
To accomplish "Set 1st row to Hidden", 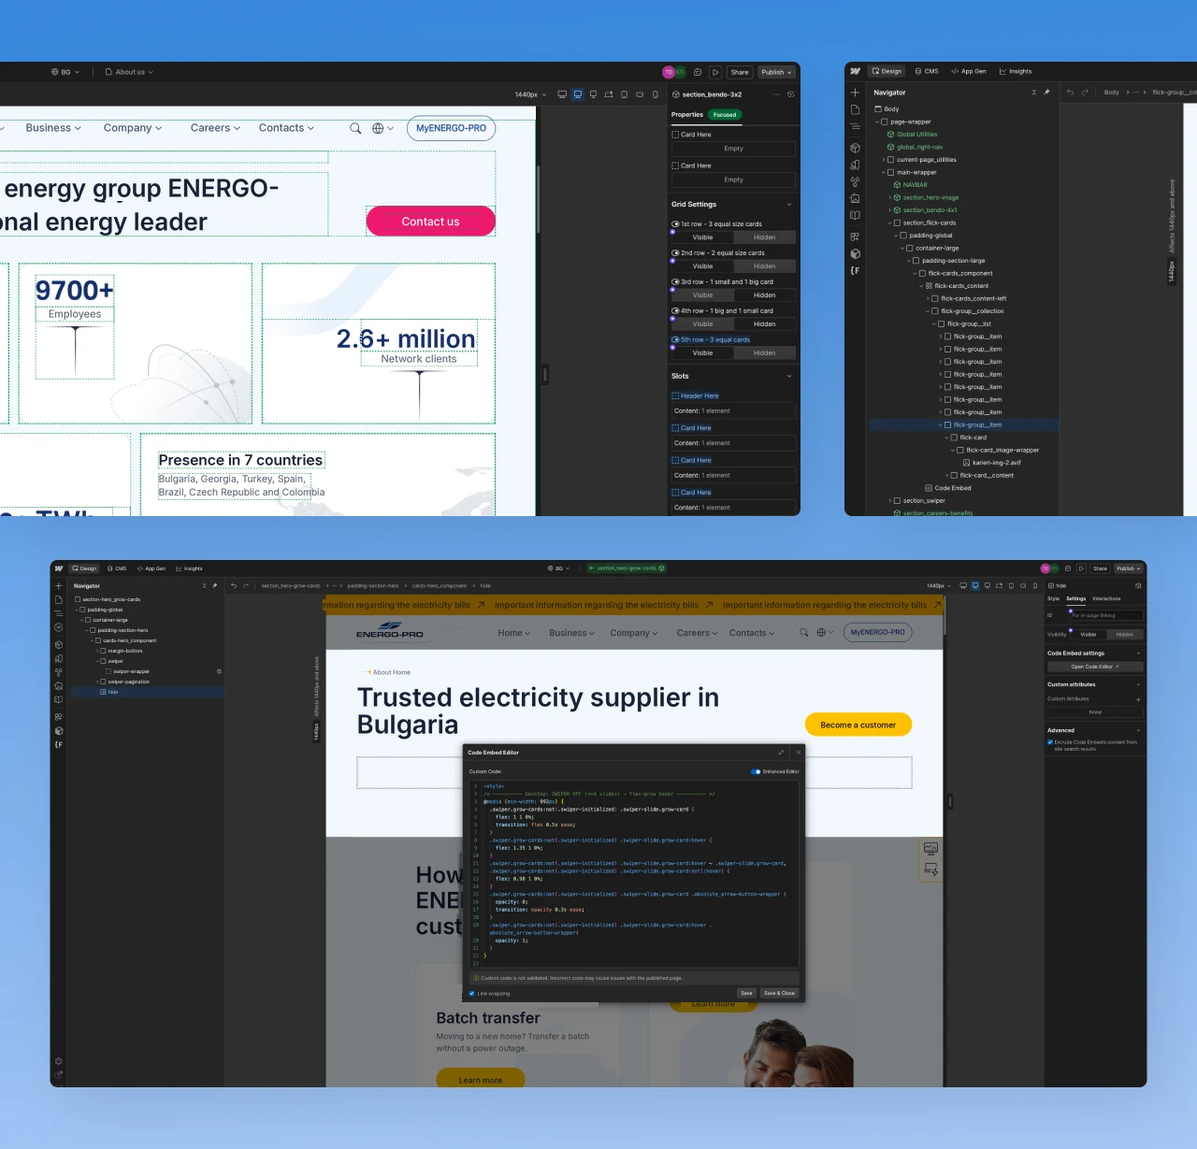I will (764, 237).
